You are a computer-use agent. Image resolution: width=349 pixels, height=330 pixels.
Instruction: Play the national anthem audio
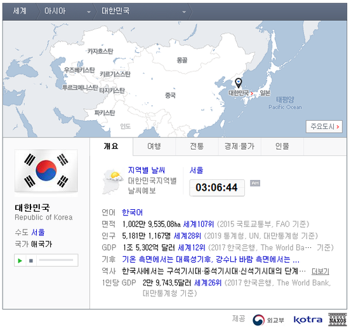click(x=20, y=261)
